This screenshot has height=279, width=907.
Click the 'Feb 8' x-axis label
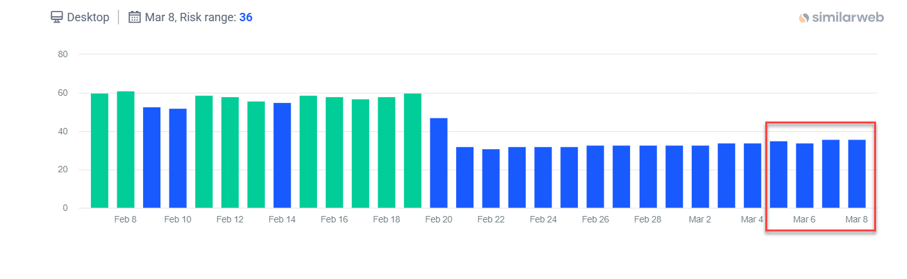click(x=125, y=220)
